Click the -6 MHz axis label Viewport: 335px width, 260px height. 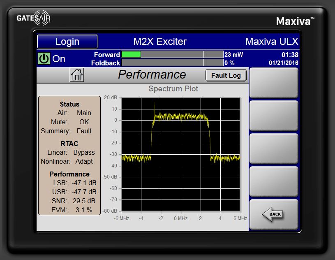click(x=121, y=218)
